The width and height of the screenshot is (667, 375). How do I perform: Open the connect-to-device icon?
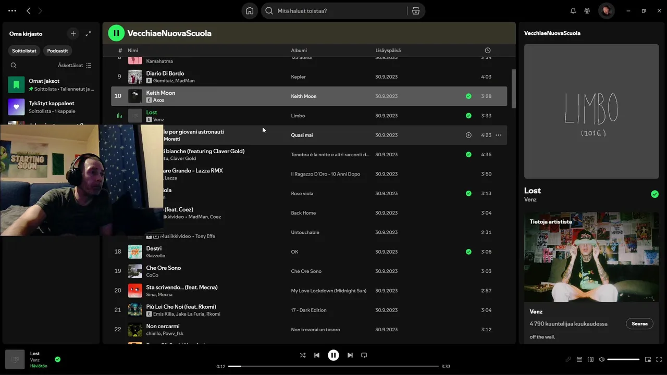coord(590,359)
